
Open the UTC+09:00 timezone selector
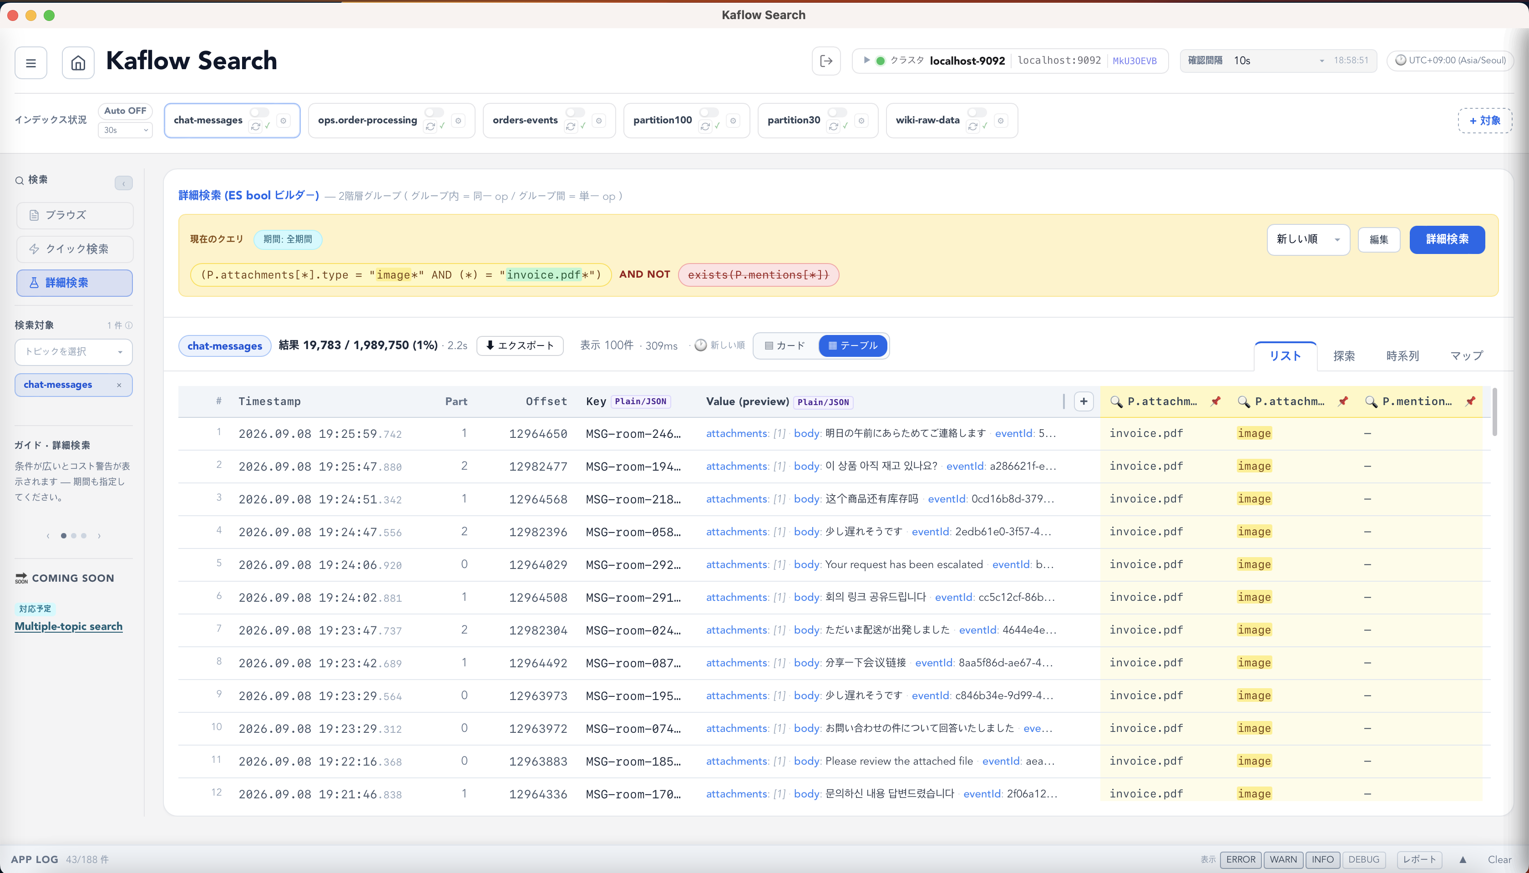pos(1450,61)
